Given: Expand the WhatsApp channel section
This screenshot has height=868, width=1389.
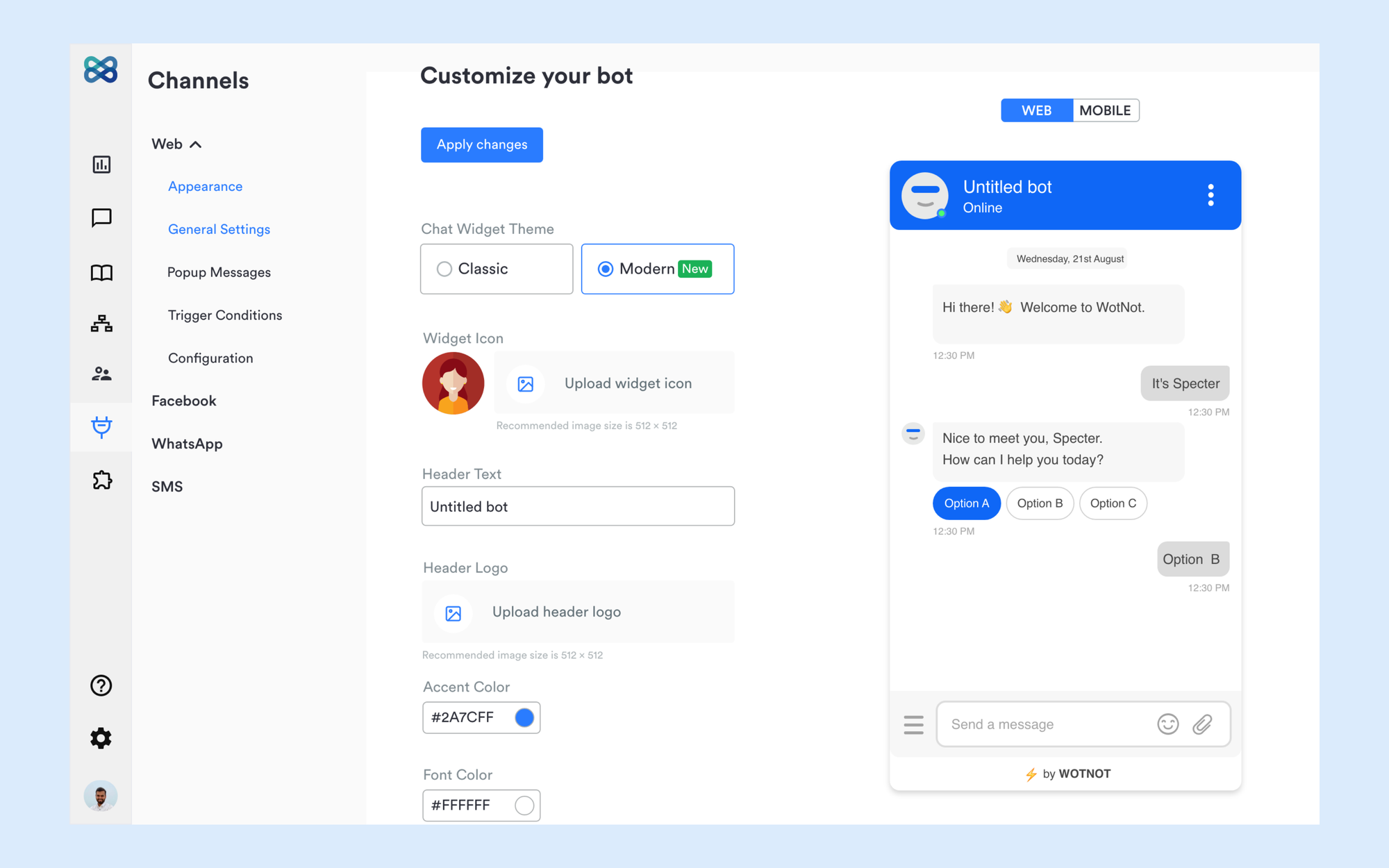Looking at the screenshot, I should coord(186,443).
